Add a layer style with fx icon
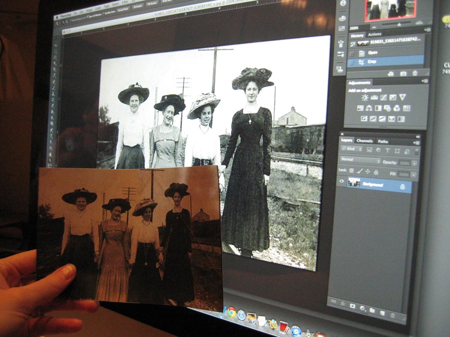The image size is (450, 337). point(342,304)
